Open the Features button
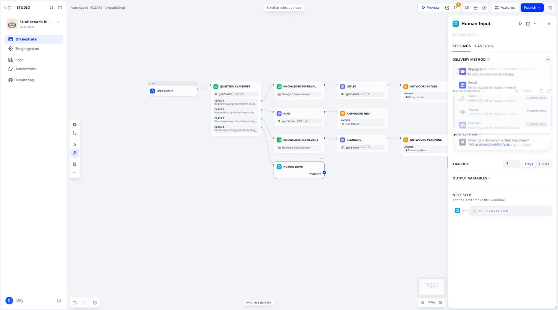Screen dimensions: 558x310 [x=505, y=8]
